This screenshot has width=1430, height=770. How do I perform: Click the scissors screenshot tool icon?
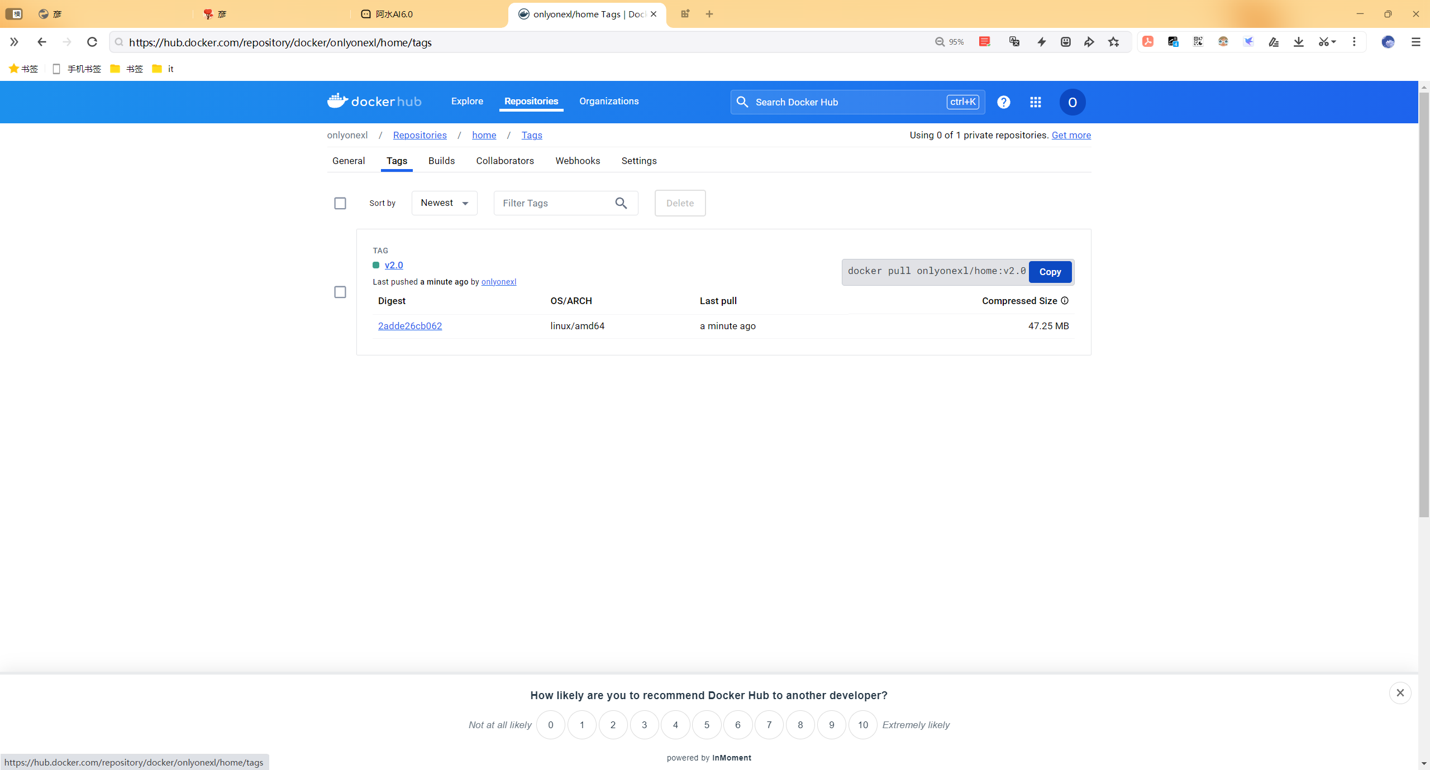1323,42
